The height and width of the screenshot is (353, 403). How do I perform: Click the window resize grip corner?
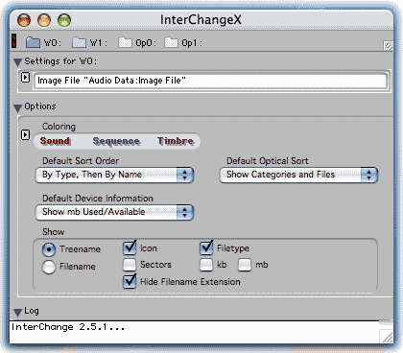click(386, 337)
